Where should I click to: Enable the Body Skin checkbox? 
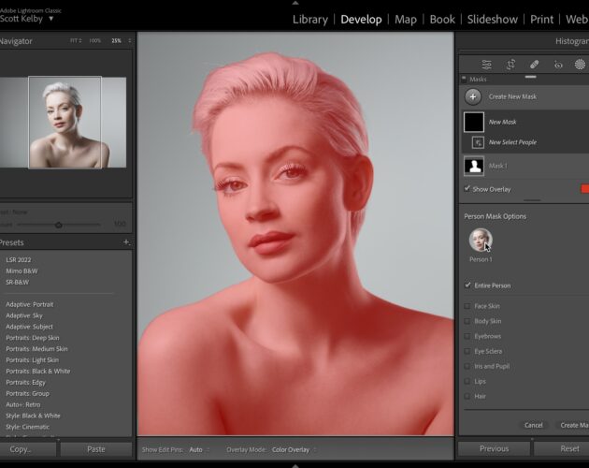[467, 321]
